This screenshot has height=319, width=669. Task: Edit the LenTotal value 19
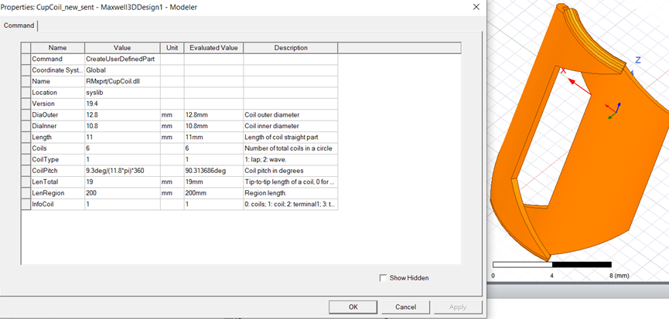pyautogui.click(x=122, y=182)
